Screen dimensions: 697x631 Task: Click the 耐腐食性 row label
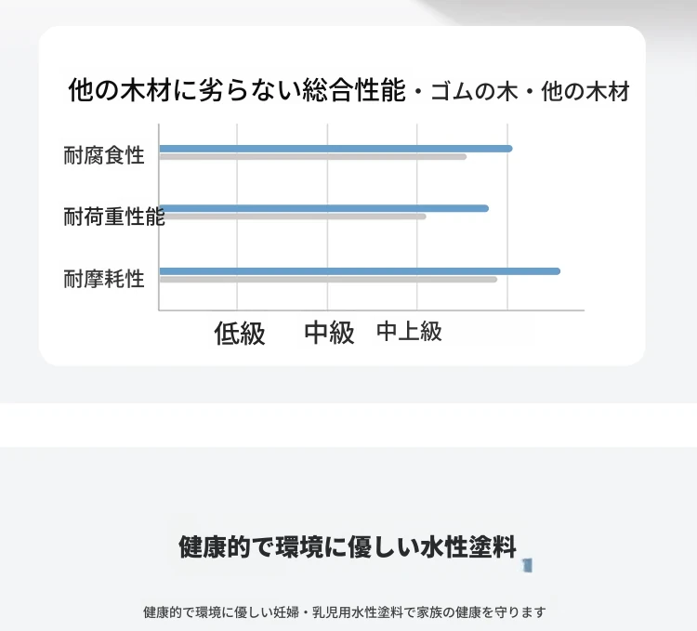(104, 155)
